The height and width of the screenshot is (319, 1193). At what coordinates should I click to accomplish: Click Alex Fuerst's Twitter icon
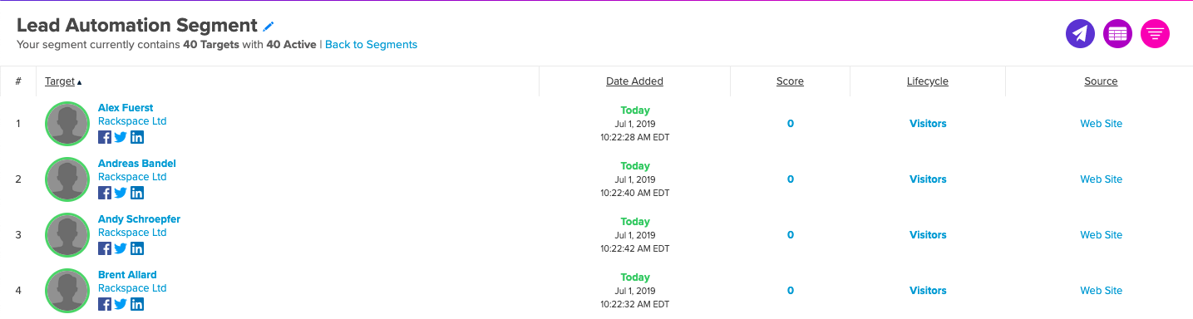pos(121,137)
